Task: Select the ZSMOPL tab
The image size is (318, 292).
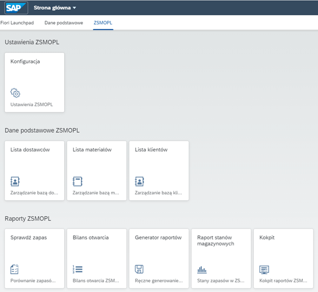Action: (x=103, y=23)
